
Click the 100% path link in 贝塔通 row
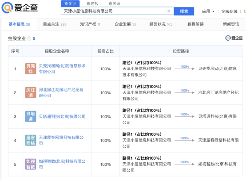[x=184, y=115]
